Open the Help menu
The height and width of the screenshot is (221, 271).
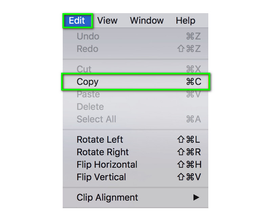[185, 21]
